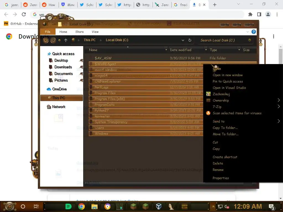
Task: Switch to the Home ribbon tab
Action: click(x=63, y=32)
